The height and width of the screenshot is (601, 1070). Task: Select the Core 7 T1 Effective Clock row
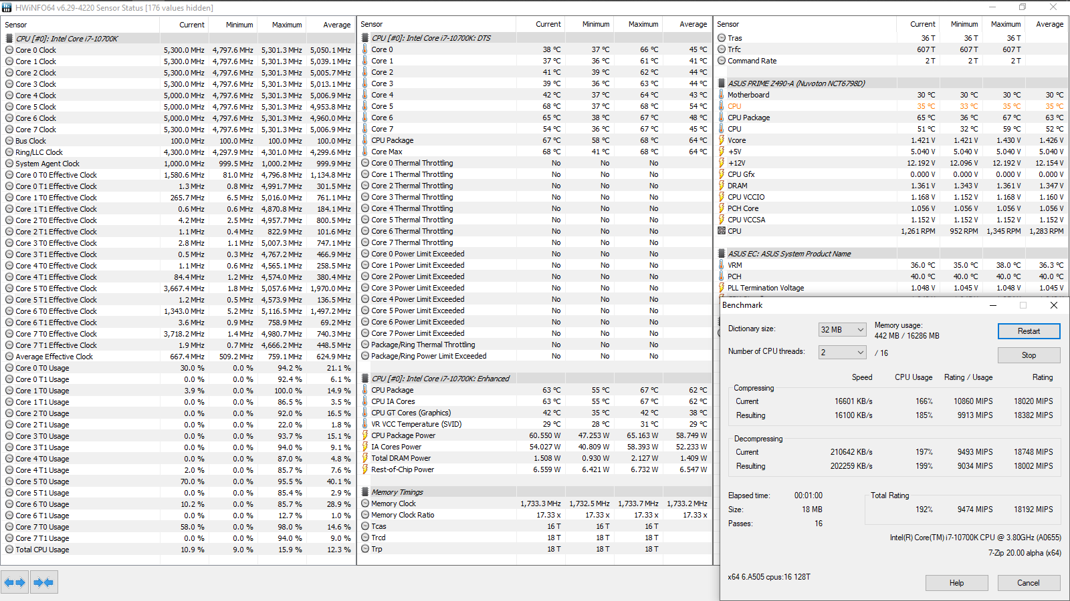[179, 345]
